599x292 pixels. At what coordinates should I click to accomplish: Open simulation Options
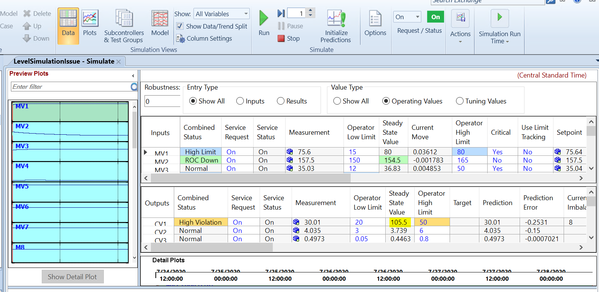(375, 23)
